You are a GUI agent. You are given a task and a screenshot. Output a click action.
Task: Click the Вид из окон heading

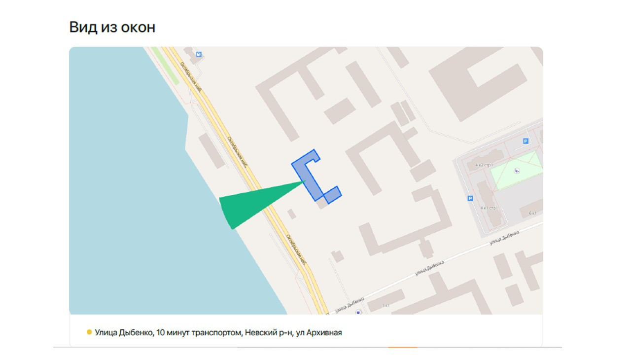coord(112,27)
